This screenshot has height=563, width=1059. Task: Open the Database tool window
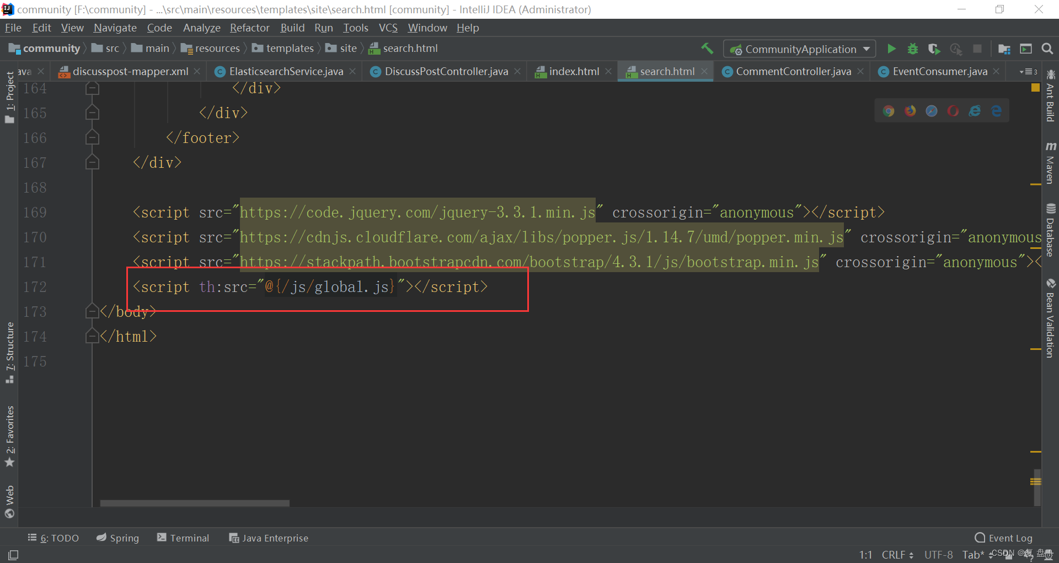[x=1050, y=230]
